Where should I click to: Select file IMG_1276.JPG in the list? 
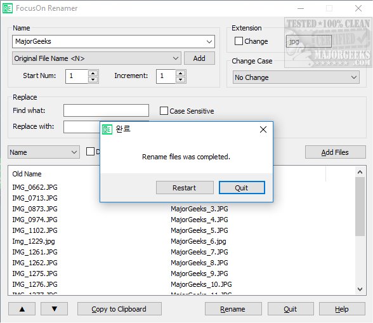pyautogui.click(x=35, y=284)
